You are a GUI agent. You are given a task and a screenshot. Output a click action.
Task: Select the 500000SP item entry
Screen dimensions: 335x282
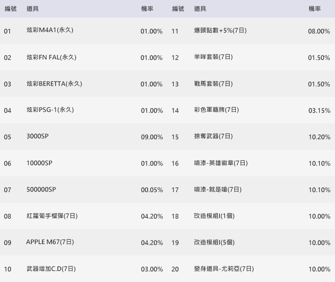(41, 189)
